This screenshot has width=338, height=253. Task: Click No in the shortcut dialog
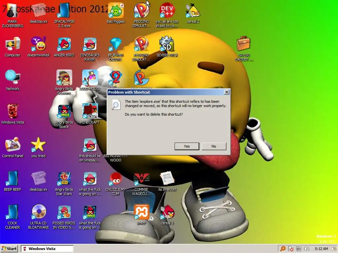214,146
